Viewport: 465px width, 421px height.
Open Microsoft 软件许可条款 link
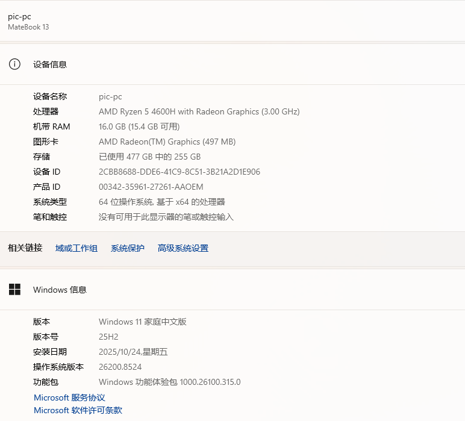(x=78, y=410)
